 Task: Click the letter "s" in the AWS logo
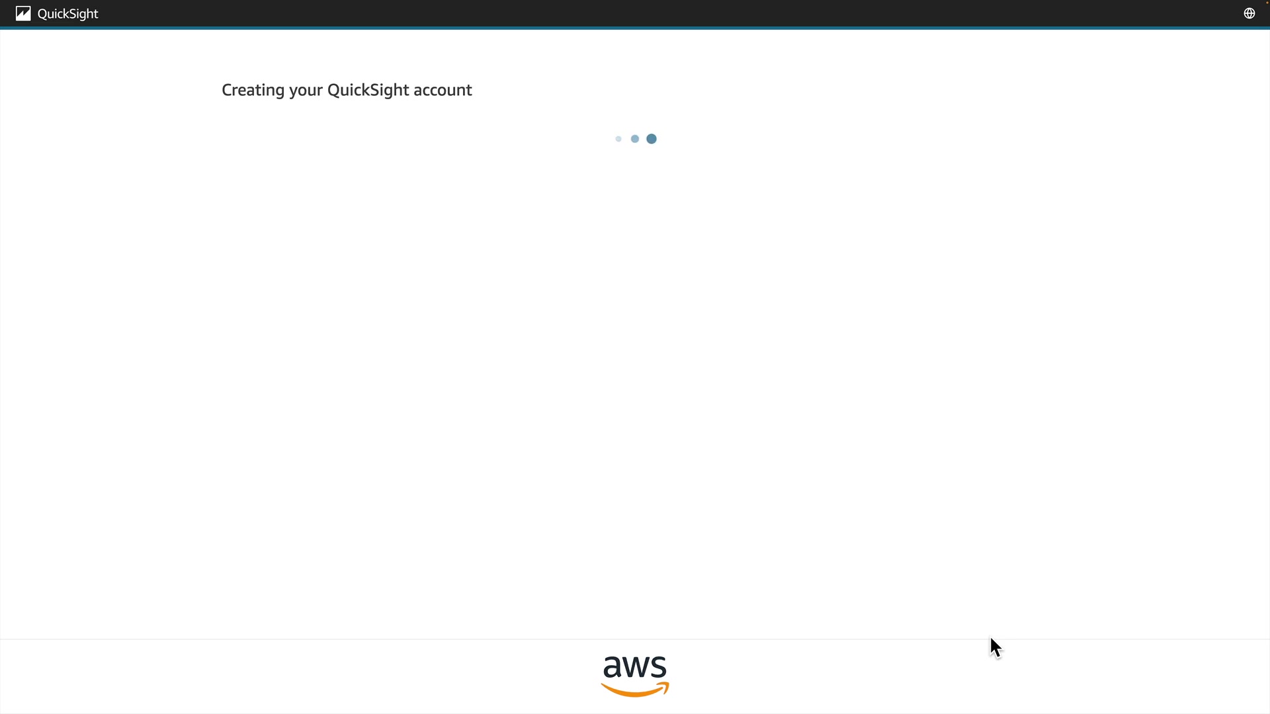coord(658,667)
